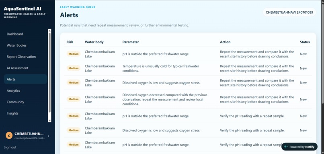
Task: Click the Risk column header
Action: tap(70, 42)
